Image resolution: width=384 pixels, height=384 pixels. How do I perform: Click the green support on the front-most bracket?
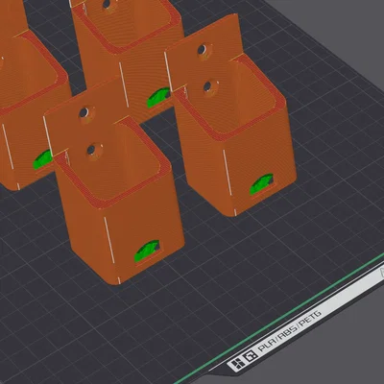point(147,251)
